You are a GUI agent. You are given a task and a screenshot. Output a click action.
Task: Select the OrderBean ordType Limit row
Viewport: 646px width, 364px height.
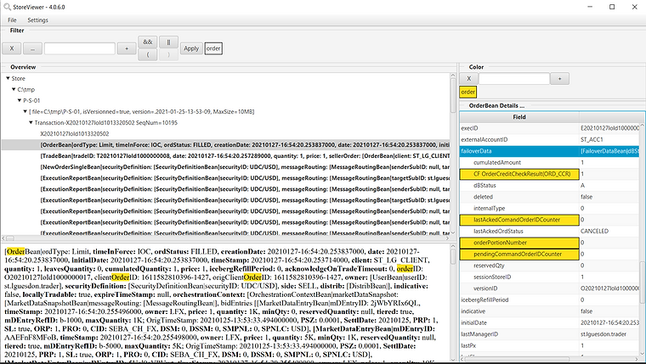pyautogui.click(x=225, y=145)
